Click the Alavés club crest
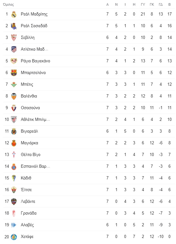Screen dimensions: 176x244 tap(14, 225)
